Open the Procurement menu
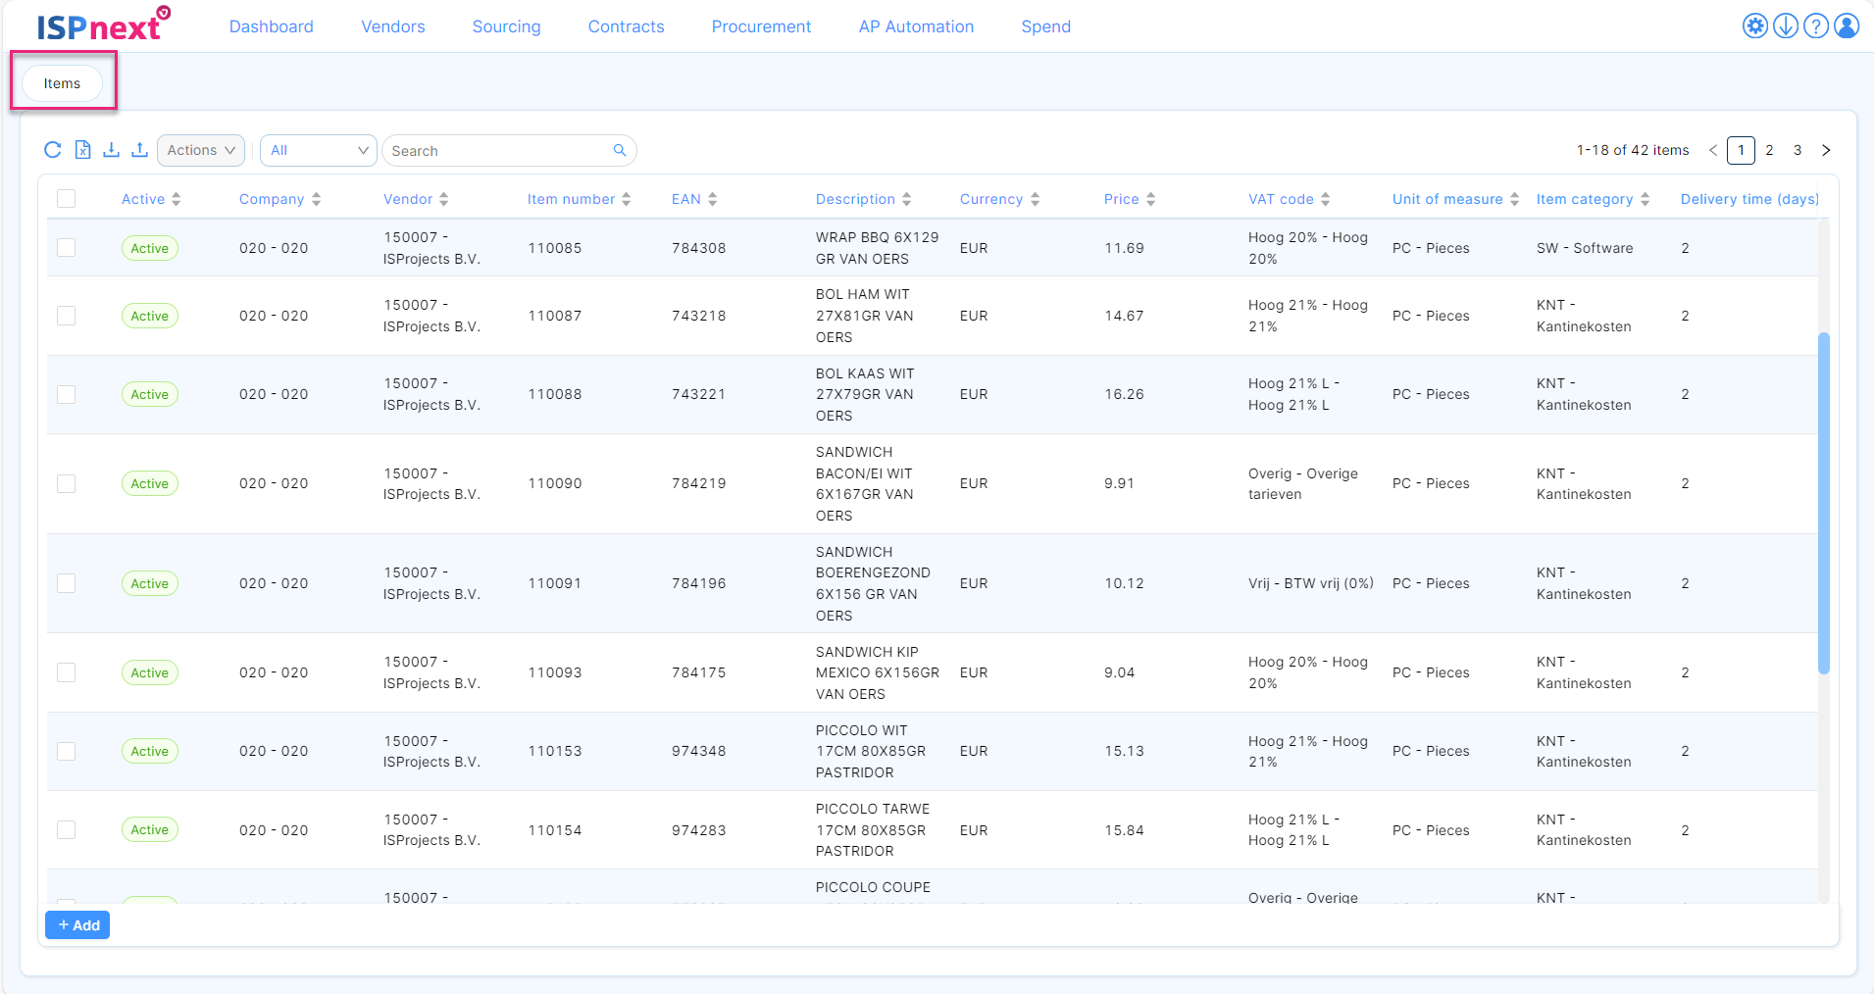 [x=761, y=26]
